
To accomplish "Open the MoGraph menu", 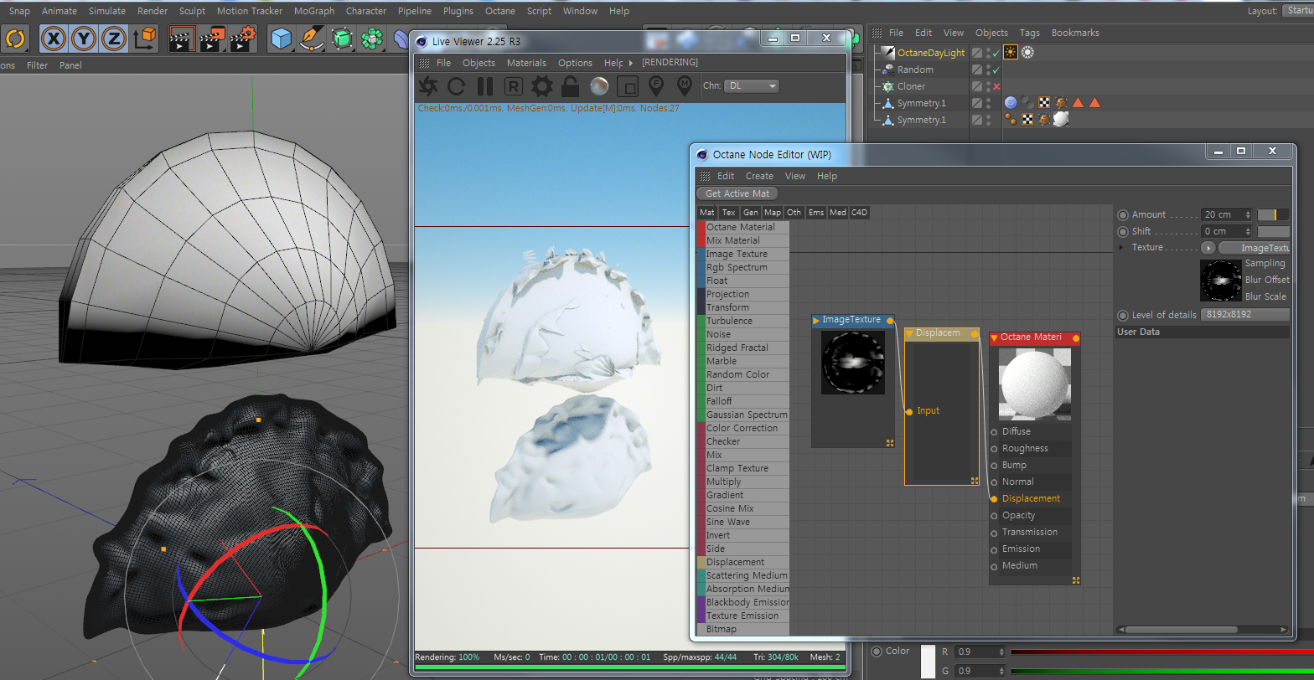I will 313,11.
